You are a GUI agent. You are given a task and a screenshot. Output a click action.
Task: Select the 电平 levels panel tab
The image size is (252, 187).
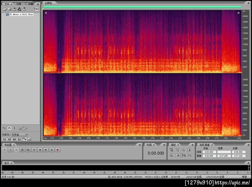click(x=7, y=163)
